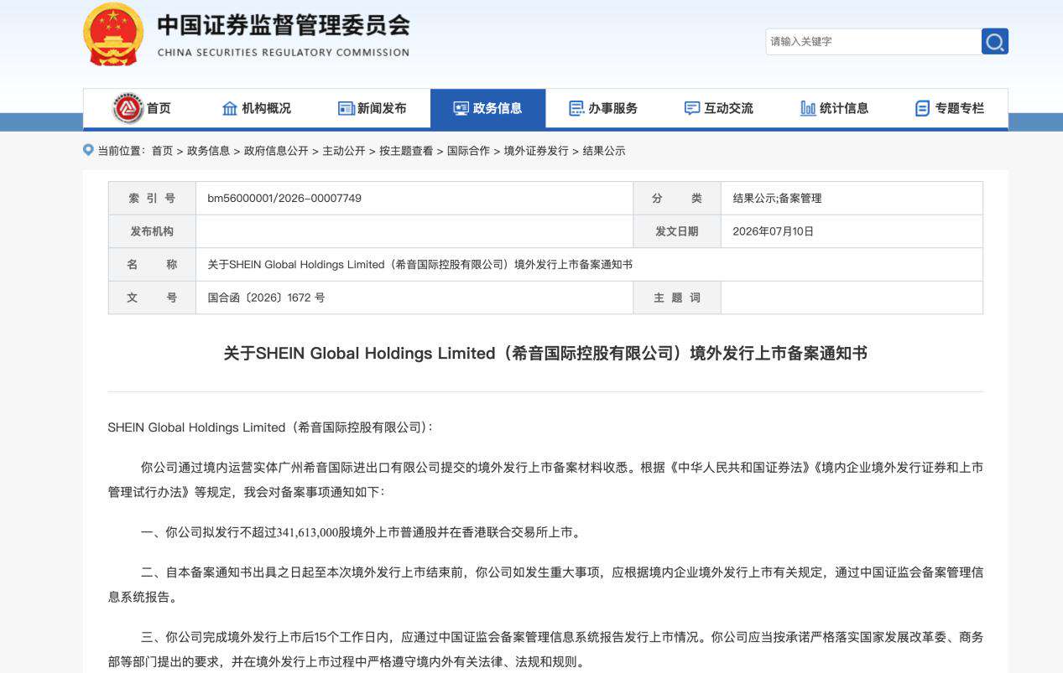The height and width of the screenshot is (673, 1063).
Task: Click the 主题词 label cell
Action: pos(677,298)
